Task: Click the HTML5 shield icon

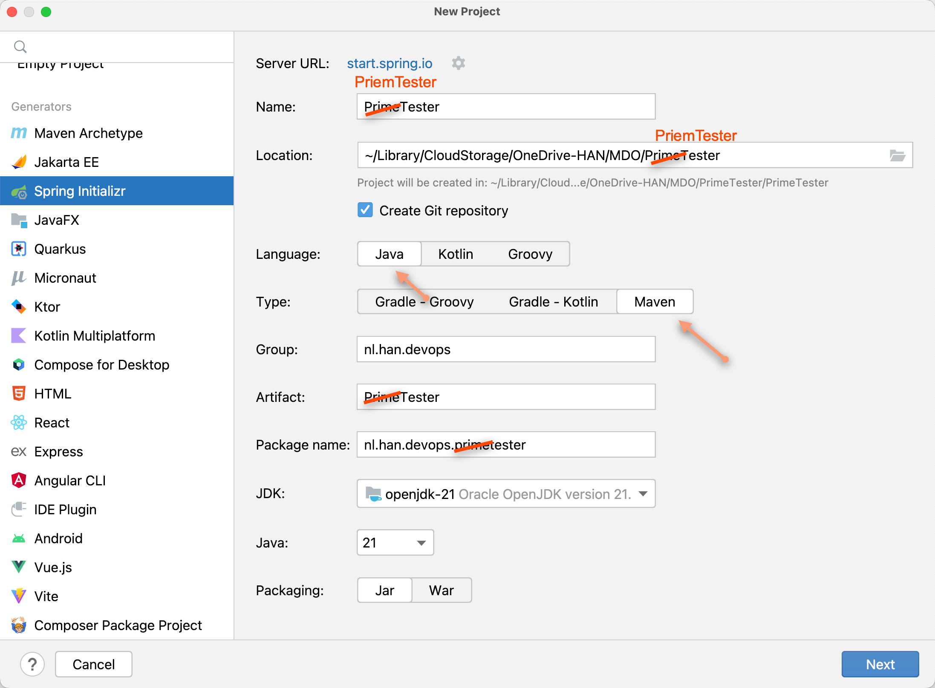Action: 19,394
